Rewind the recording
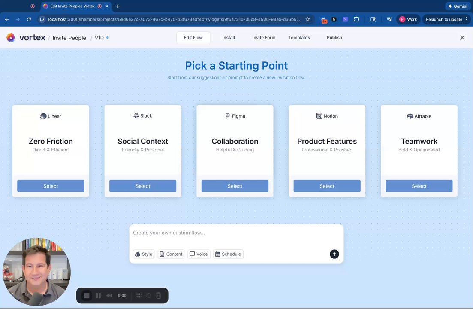Screen dimensions: 473x309 pos(109,295)
